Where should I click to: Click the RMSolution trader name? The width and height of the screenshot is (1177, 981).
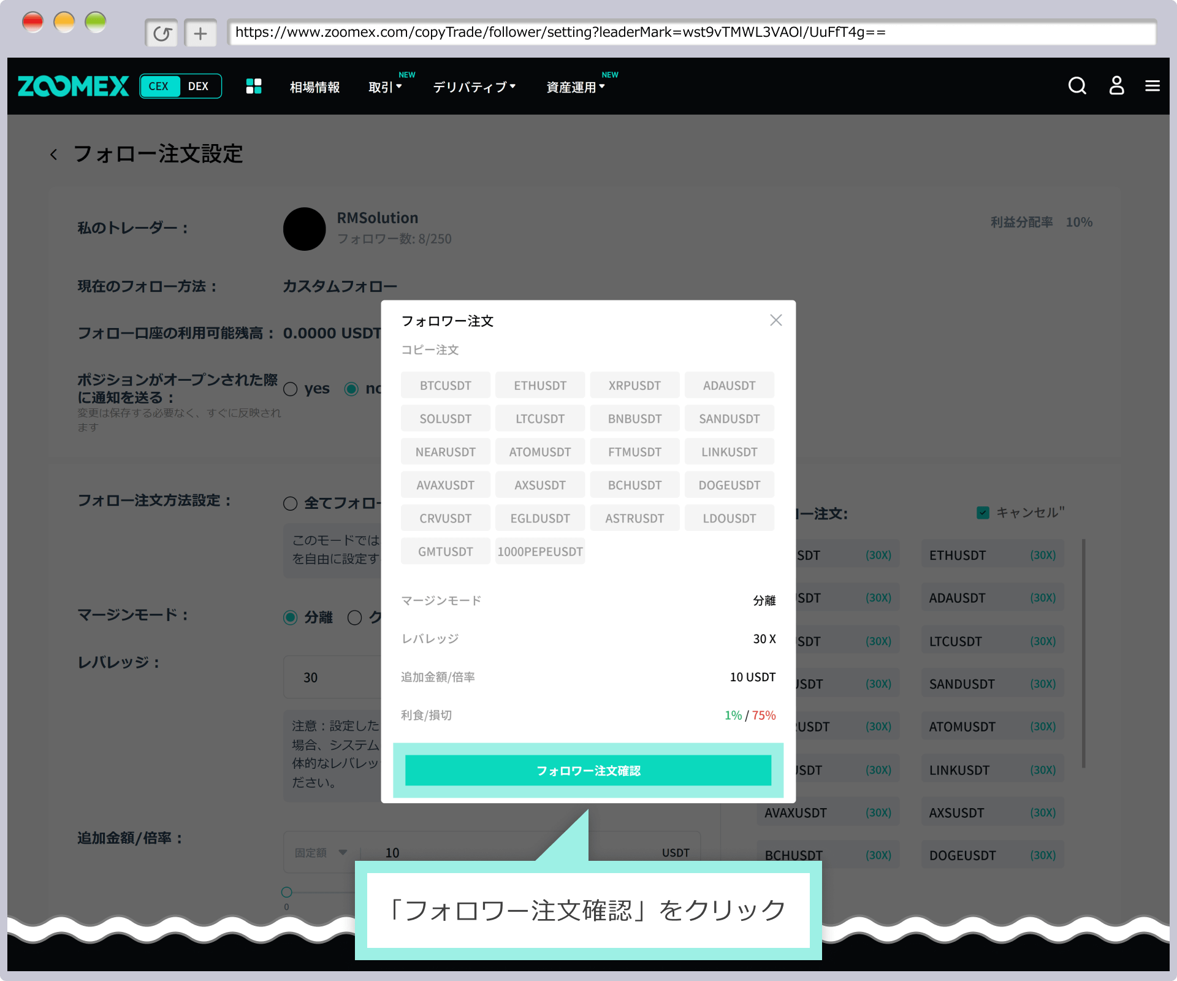point(378,218)
